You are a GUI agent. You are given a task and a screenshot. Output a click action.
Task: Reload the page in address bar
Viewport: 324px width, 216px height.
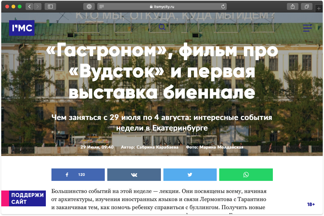click(223, 7)
